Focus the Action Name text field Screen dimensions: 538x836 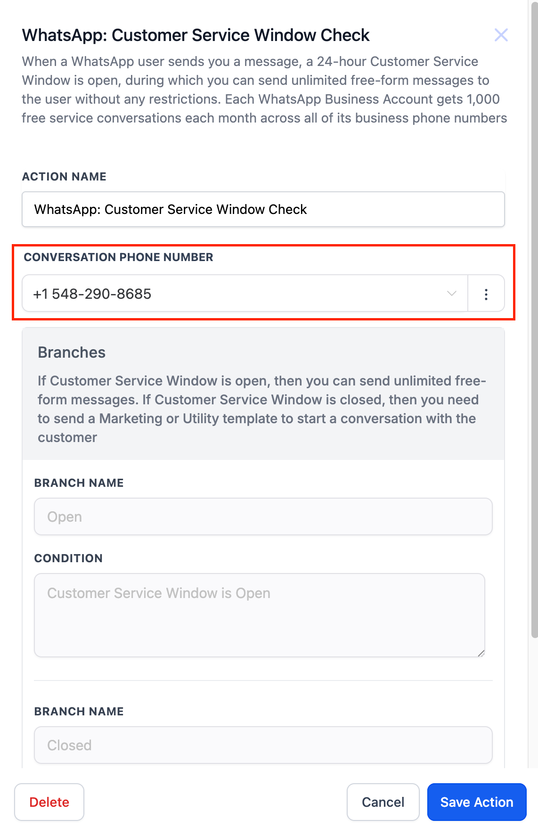coord(263,209)
